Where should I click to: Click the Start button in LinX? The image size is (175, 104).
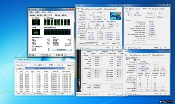pyautogui.click(x=20, y=68)
